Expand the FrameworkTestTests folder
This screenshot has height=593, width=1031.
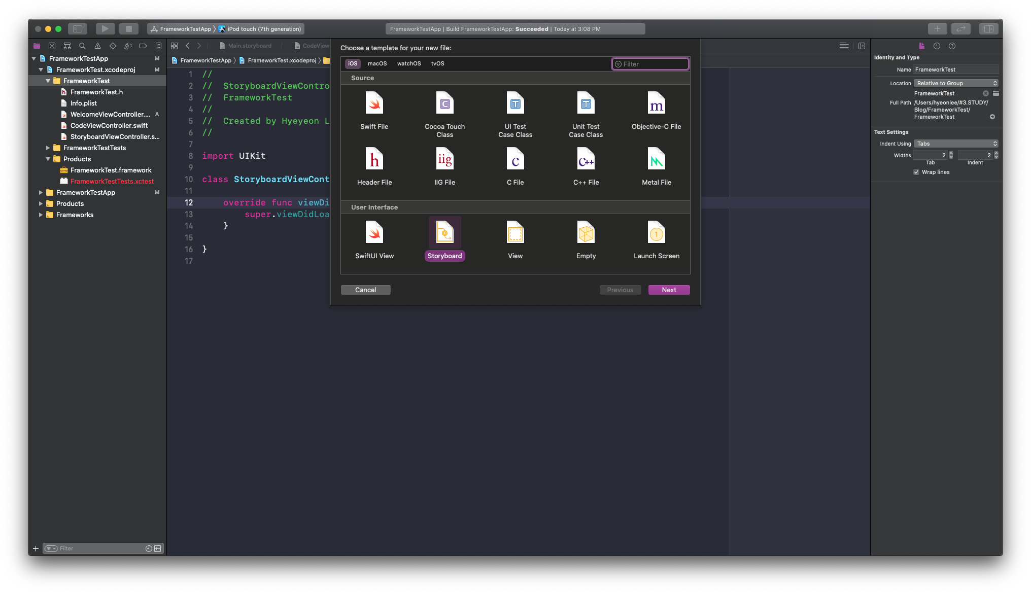[x=48, y=148]
